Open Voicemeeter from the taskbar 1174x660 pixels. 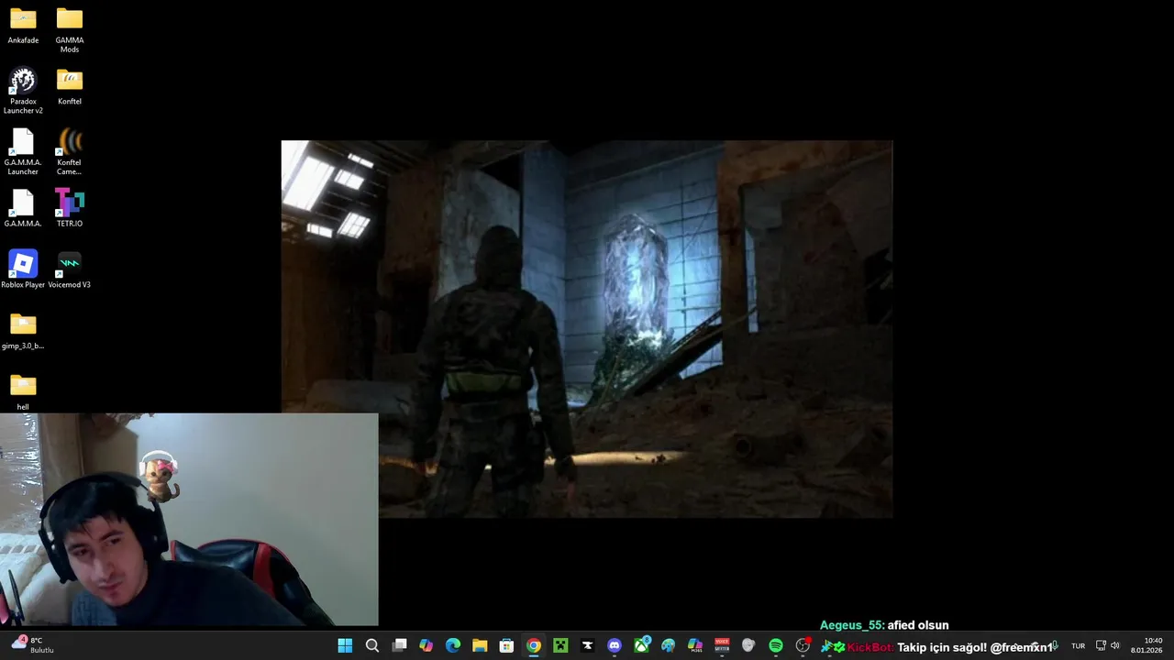[x=722, y=645]
